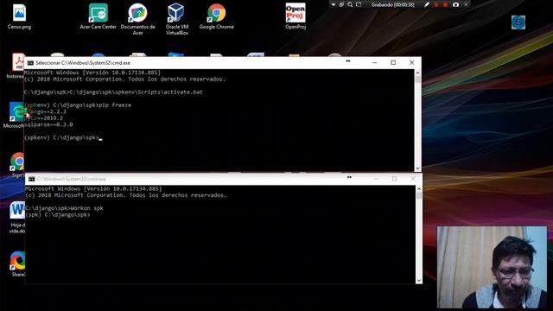The width and height of the screenshot is (553, 311).
Task: Maximize the lower cmd window
Action: [x=394, y=179]
